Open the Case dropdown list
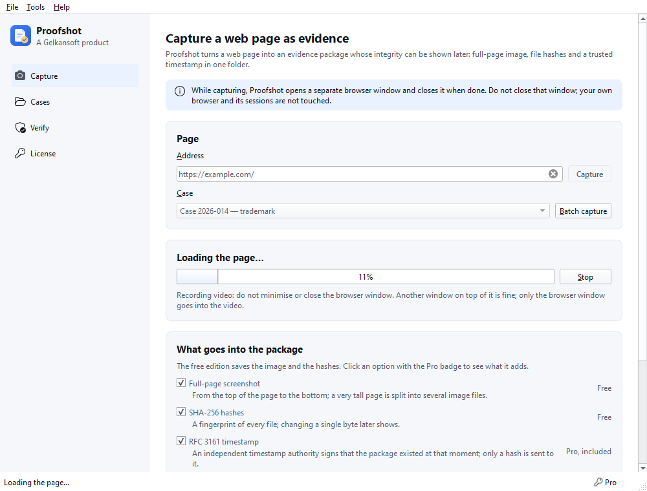Image resolution: width=647 pixels, height=491 pixels. point(363,211)
